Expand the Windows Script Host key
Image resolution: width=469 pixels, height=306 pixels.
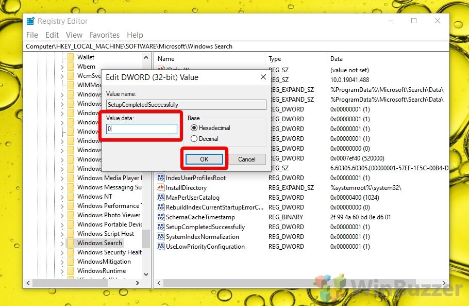(x=62, y=234)
